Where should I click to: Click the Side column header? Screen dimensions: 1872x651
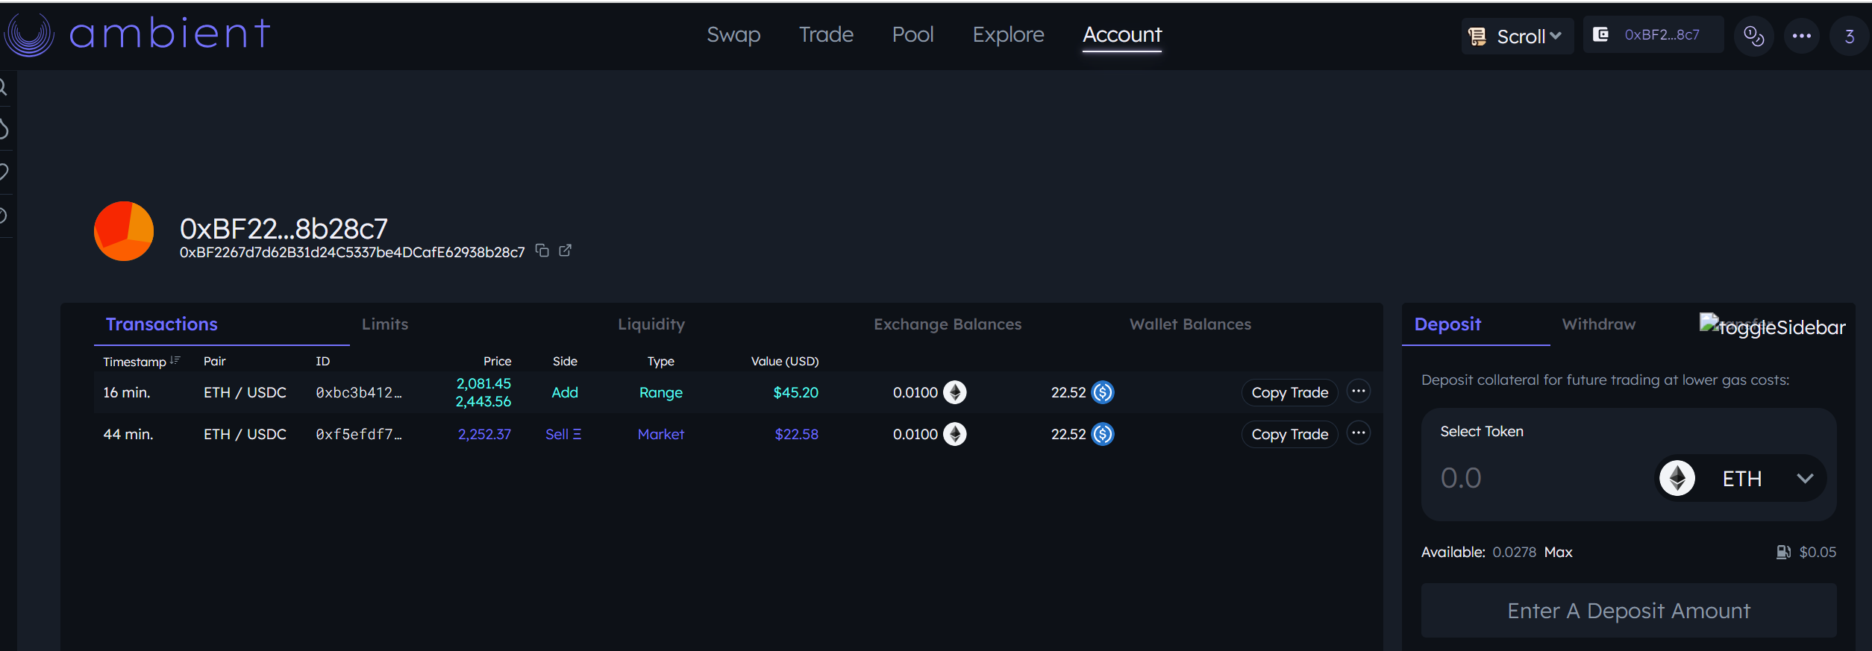pyautogui.click(x=565, y=361)
